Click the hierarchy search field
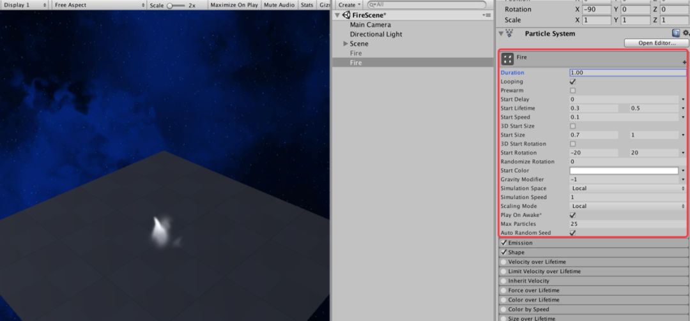 pos(427,4)
